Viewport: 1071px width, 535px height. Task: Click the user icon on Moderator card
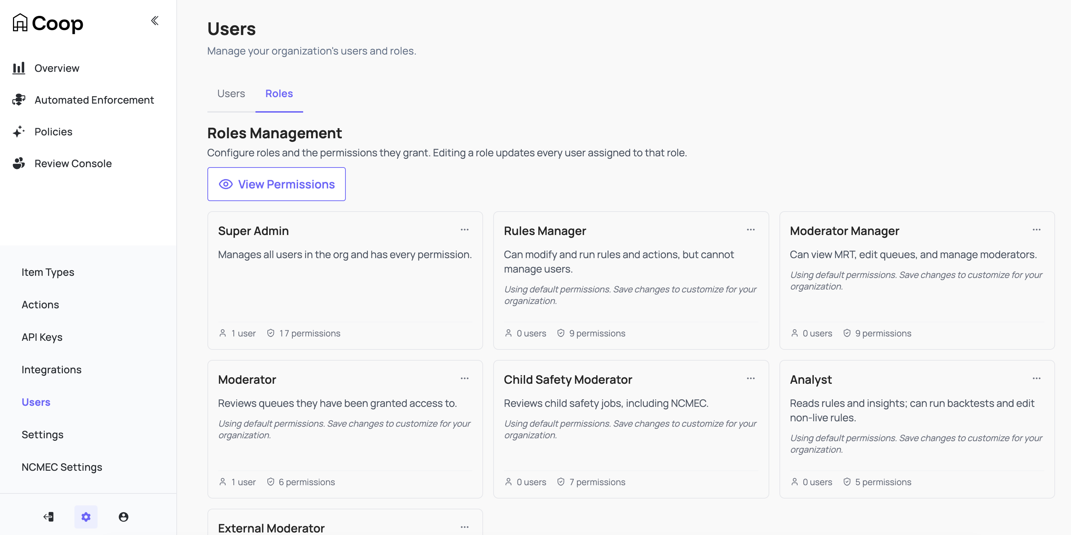click(223, 482)
